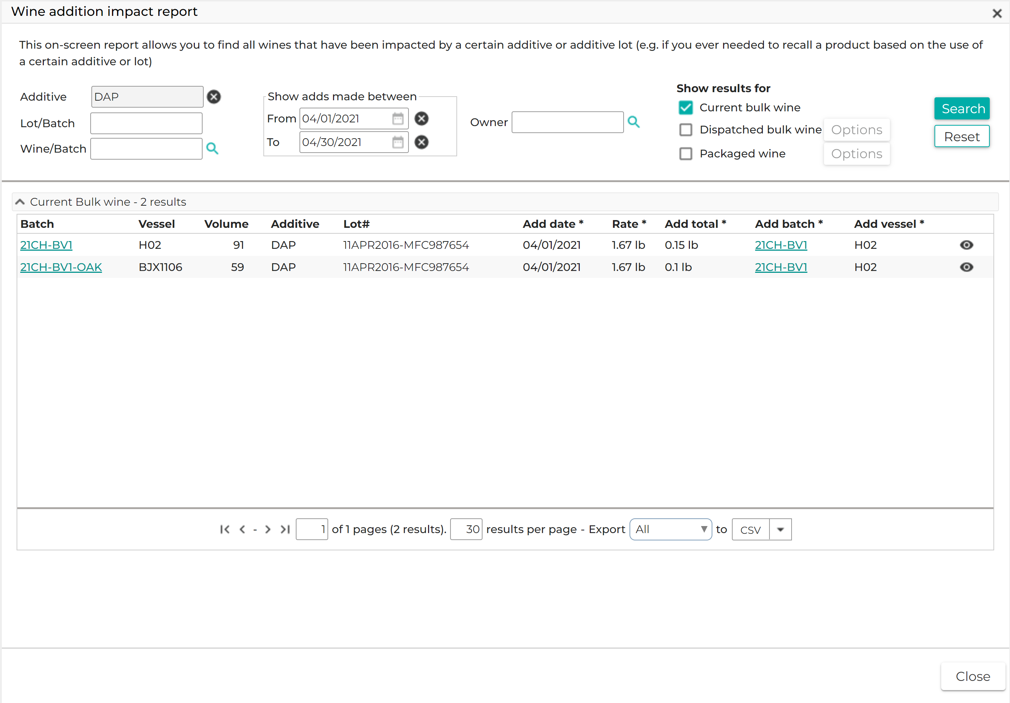Focus the Lot/Batch input
This screenshot has width=1010, height=703.
(146, 123)
